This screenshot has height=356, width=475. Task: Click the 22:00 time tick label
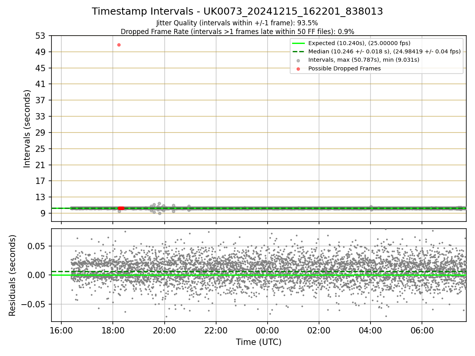click(216, 330)
